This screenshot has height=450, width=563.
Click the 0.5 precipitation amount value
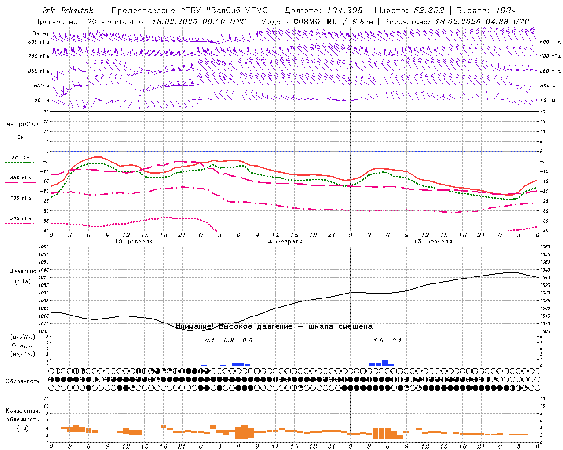coord(248,340)
